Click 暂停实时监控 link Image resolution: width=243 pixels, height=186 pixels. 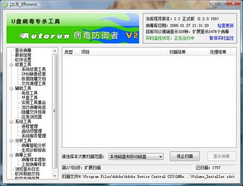(221, 38)
